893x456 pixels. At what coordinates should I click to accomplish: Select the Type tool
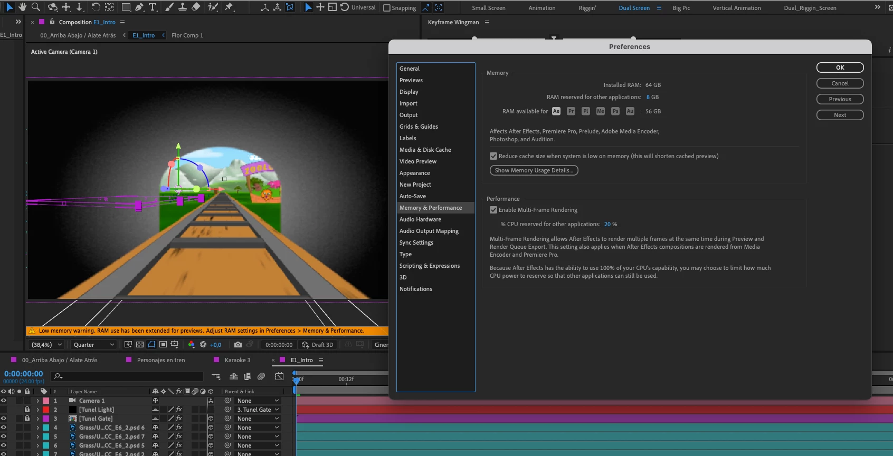(x=153, y=7)
